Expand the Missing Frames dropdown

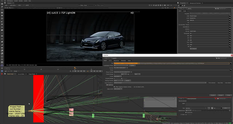tap(119, 80)
